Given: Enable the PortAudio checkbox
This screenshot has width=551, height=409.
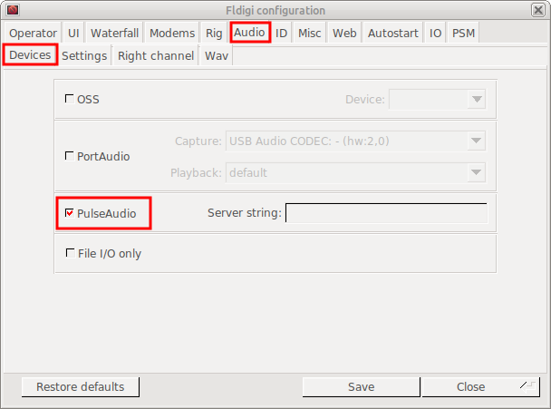Looking at the screenshot, I should (x=69, y=156).
